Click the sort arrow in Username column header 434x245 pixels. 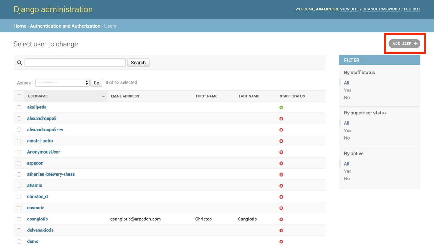pyautogui.click(x=103, y=96)
